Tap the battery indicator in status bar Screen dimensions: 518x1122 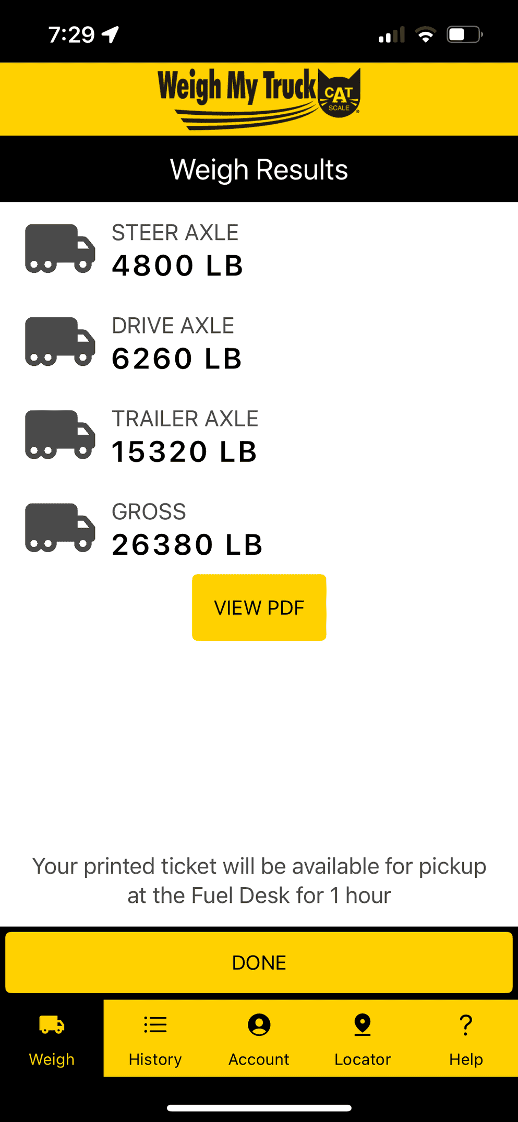pyautogui.click(x=464, y=35)
